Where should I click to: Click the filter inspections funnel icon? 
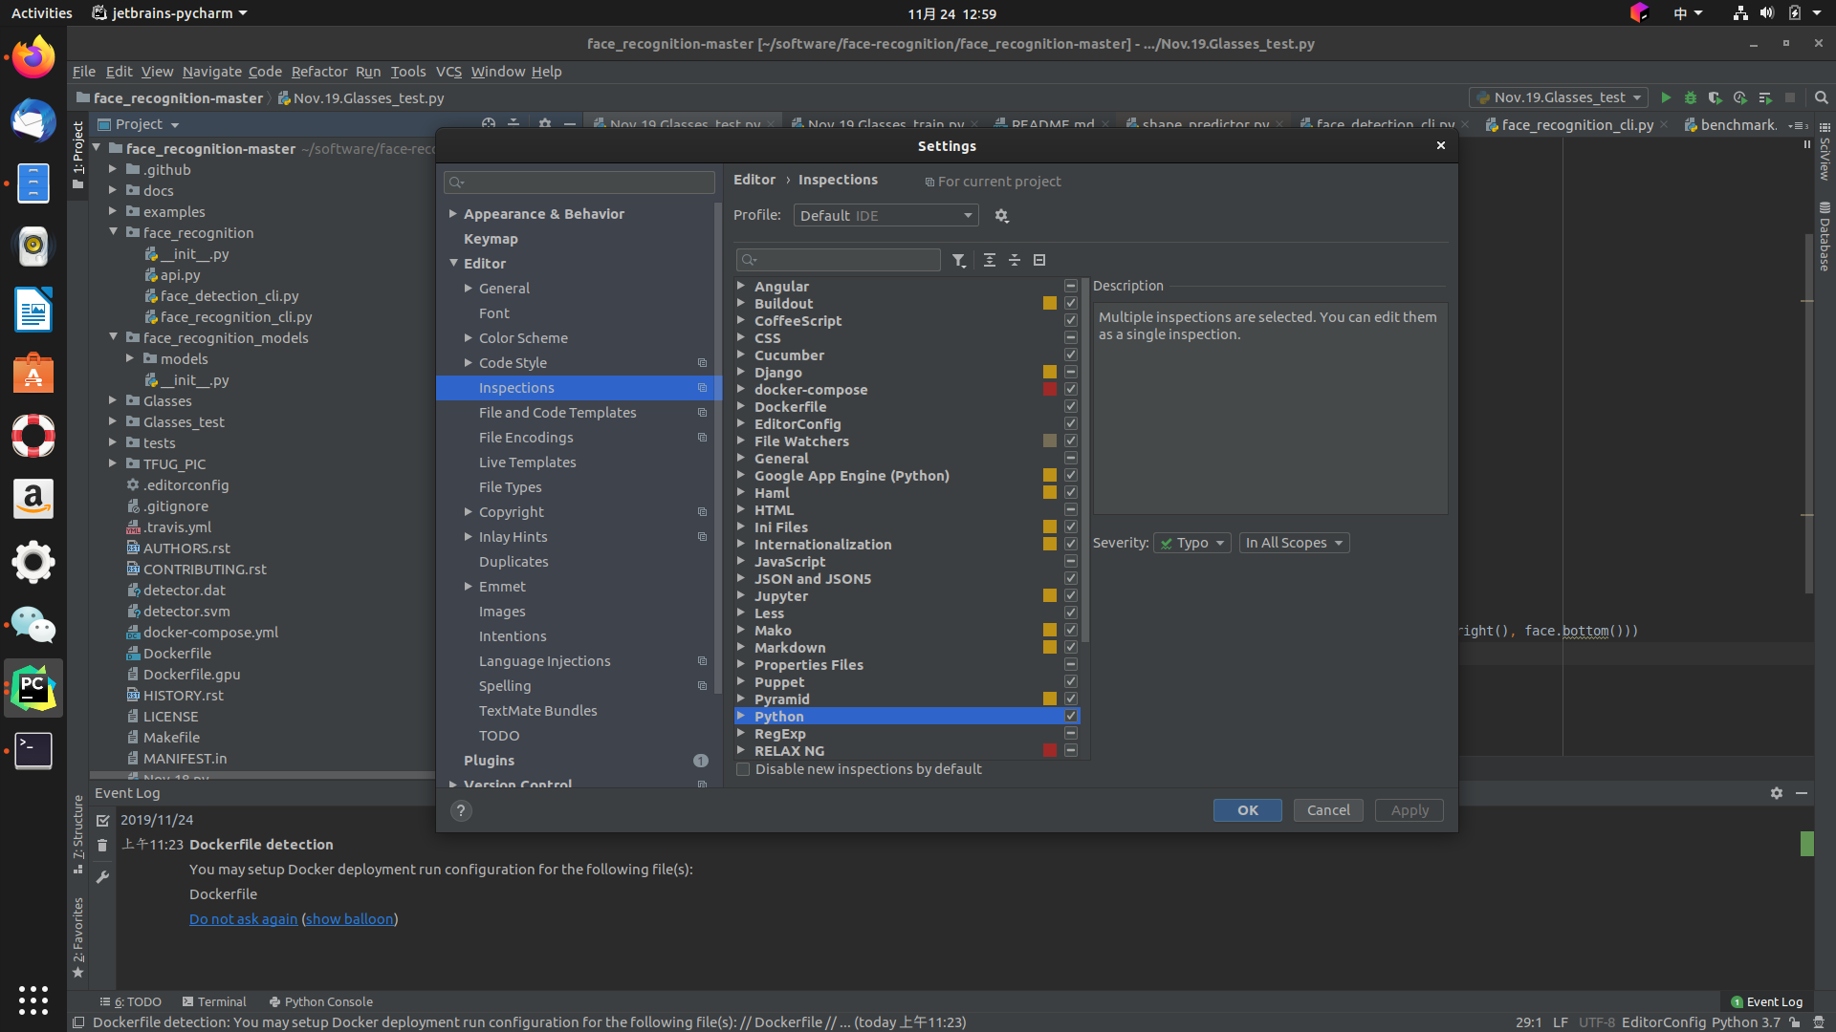click(x=958, y=260)
